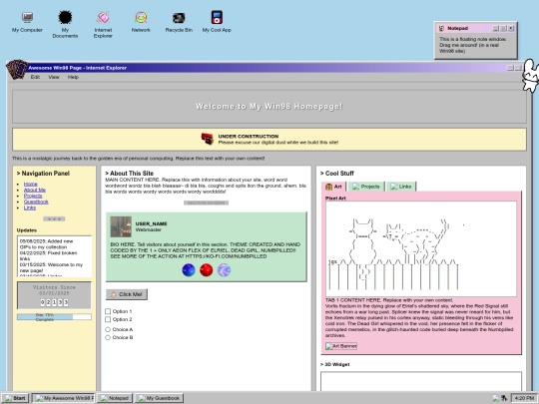This screenshot has height=404, width=539.
Task: Click the visitor counter digits
Action: [54, 302]
